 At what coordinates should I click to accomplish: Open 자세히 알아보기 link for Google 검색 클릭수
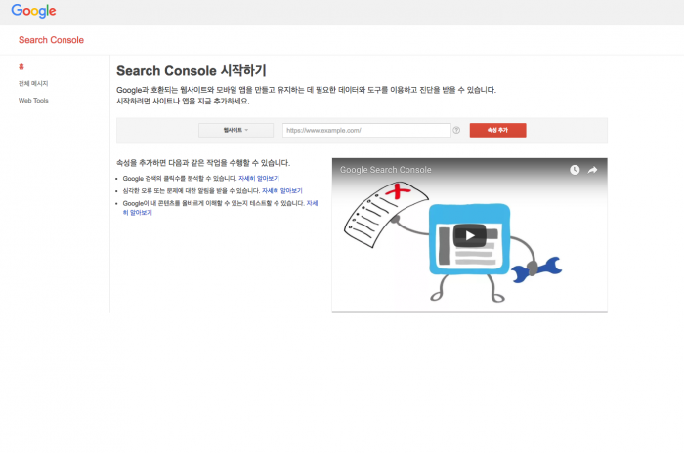tap(259, 179)
